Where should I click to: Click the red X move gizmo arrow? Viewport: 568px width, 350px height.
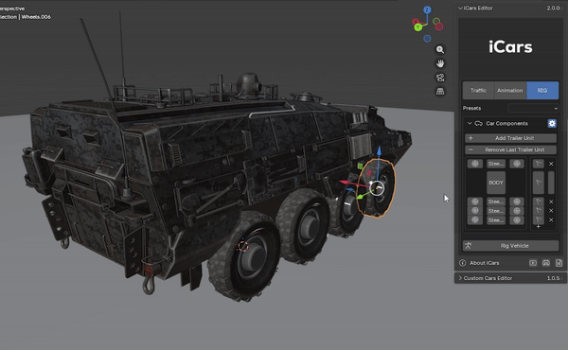pos(345,183)
